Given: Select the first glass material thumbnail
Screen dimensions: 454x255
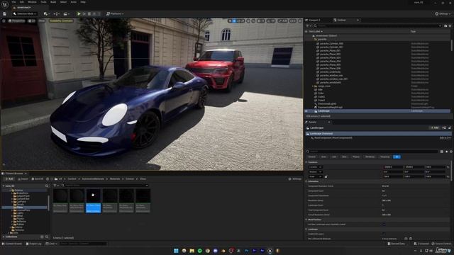Looking at the screenshot, I should click(x=60, y=201).
